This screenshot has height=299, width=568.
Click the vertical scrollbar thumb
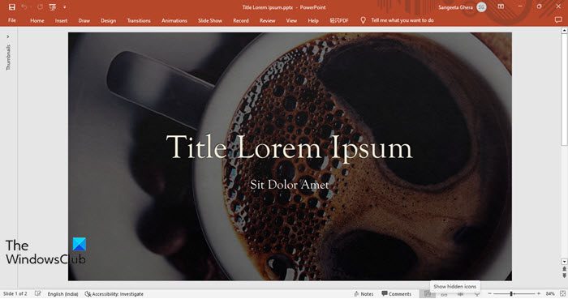click(x=564, y=90)
